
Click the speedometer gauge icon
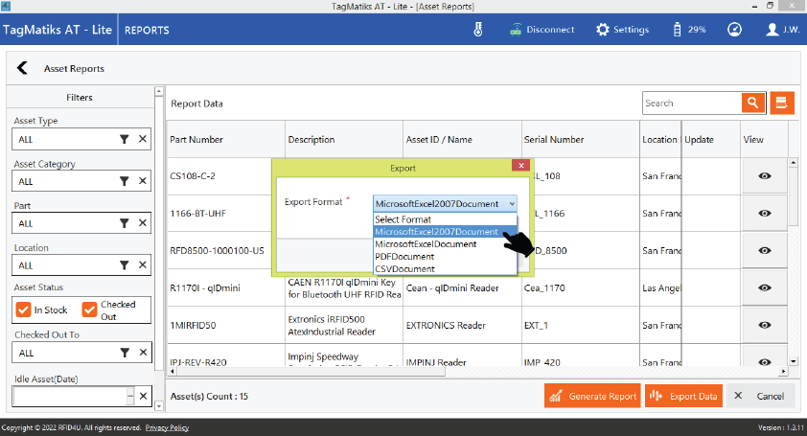tap(734, 29)
